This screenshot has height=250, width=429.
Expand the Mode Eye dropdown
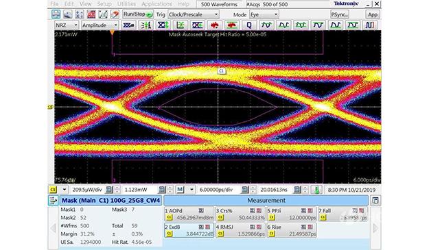[264, 14]
